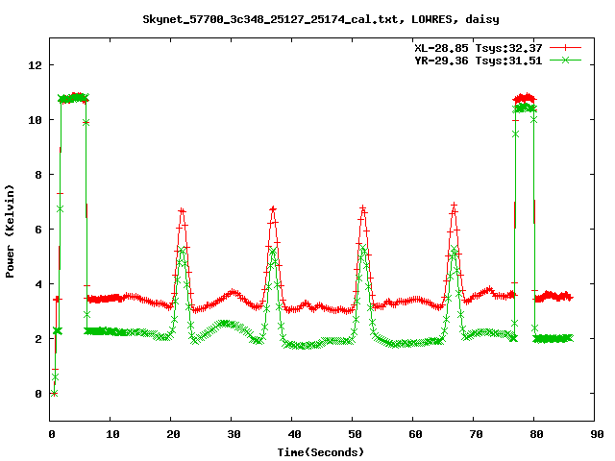The width and height of the screenshot is (615, 461).
Task: Click the y-axis tick label 2
Action: [x=38, y=339]
